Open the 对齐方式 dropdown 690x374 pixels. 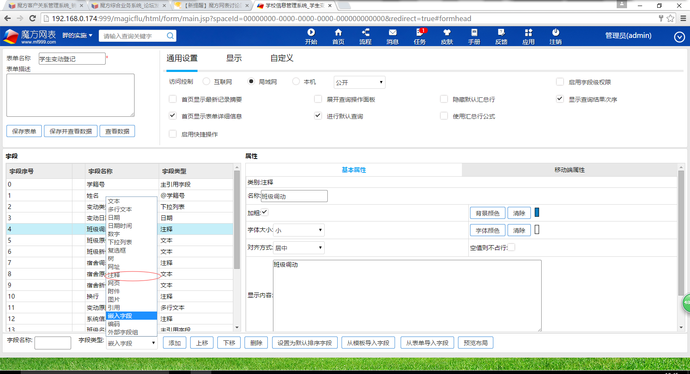click(x=298, y=248)
